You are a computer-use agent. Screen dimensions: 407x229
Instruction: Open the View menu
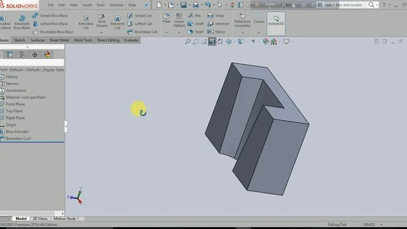coord(74,5)
